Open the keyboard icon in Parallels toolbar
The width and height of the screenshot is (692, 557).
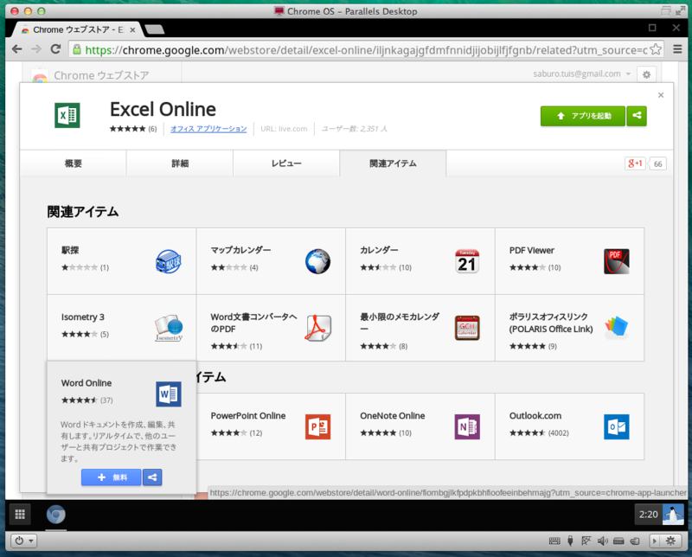click(554, 541)
